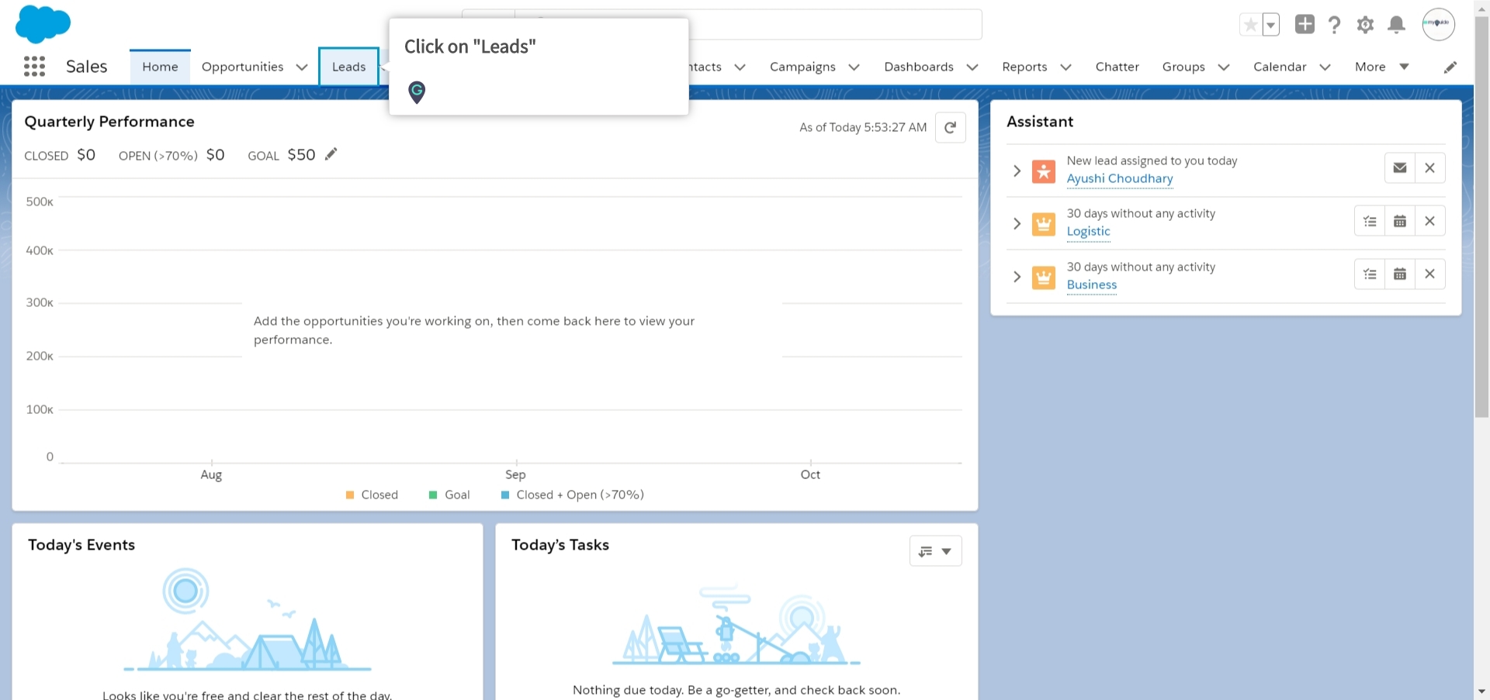Screen dimensions: 1490x700
Task: Create a task for Business opportunity
Action: (x=1370, y=274)
